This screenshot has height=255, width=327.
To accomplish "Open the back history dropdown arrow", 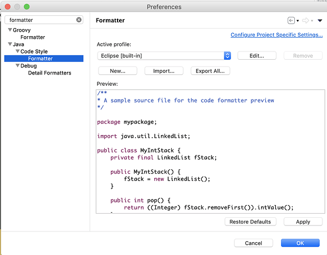I will (298, 21).
